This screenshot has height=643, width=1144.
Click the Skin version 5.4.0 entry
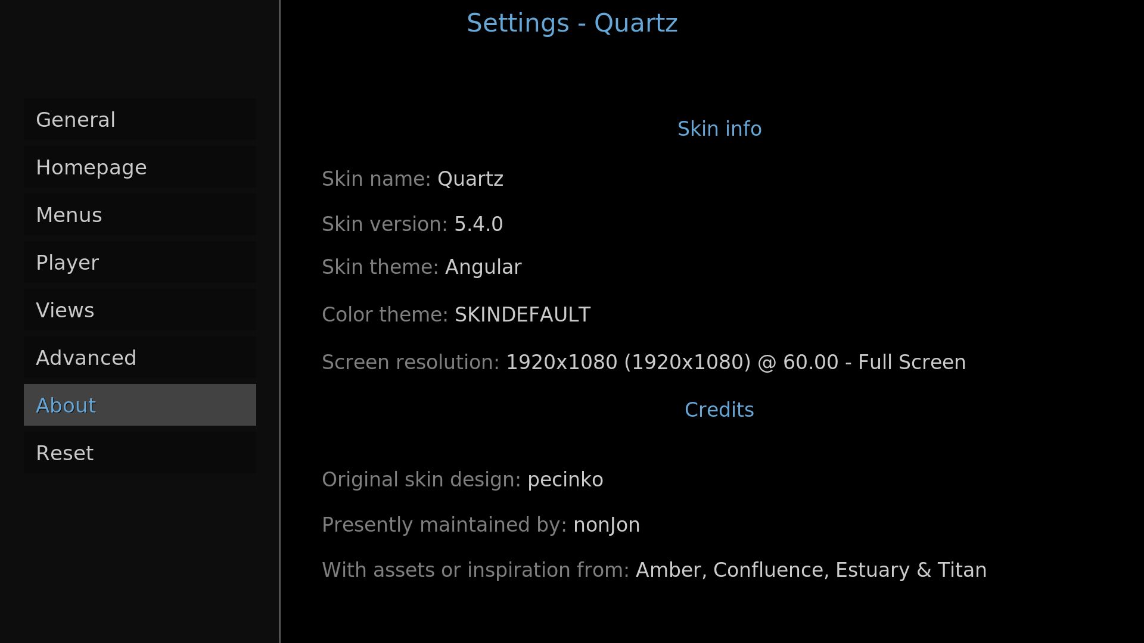click(x=412, y=224)
